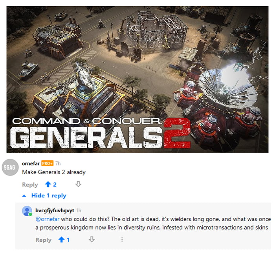Click the 7h timestamp on ornefar's comment
275x253 pixels.
[x=58, y=163]
